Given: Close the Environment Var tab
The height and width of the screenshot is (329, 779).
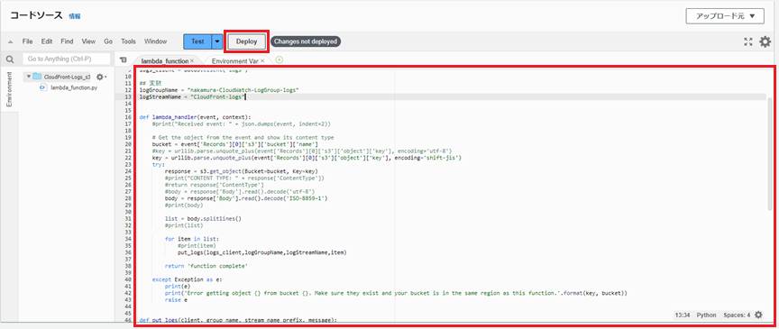Looking at the screenshot, I should click(x=261, y=60).
